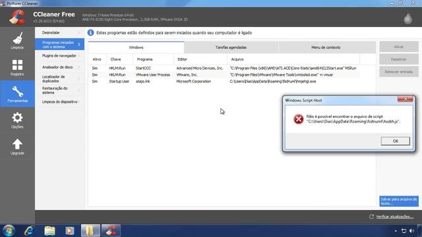422x237 pixels.
Task: Click the Microsoft Corporation editor cell
Action: point(193,82)
